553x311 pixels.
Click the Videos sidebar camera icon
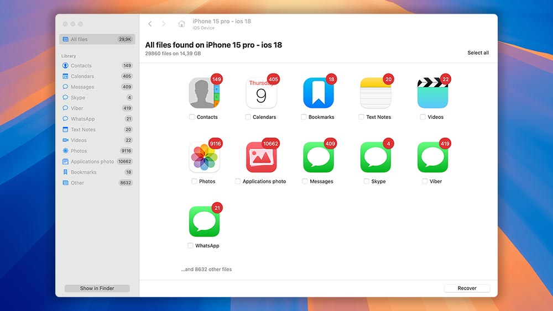65,140
